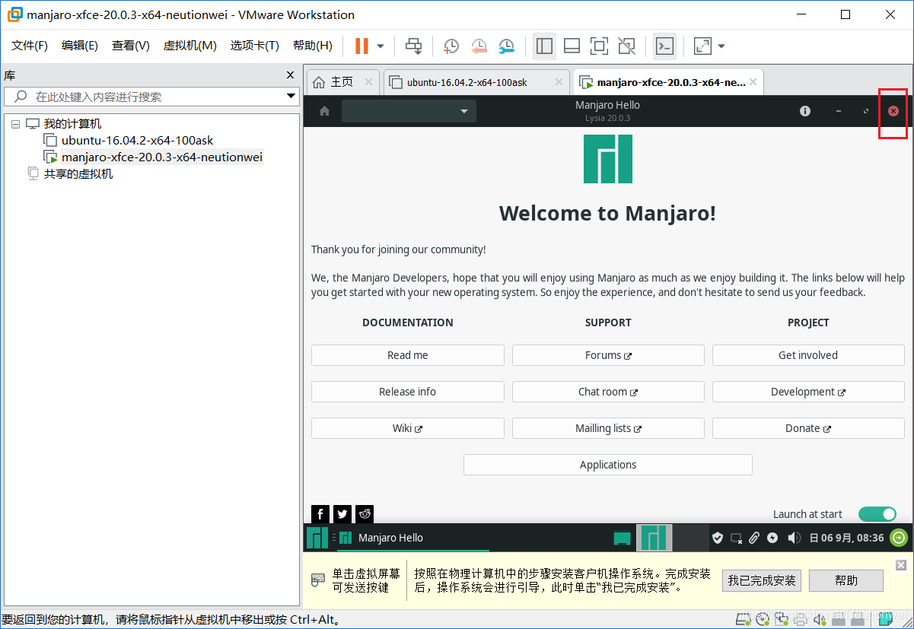The width and height of the screenshot is (914, 629).
Task: Open the Mailling lists link button
Action: tap(608, 428)
